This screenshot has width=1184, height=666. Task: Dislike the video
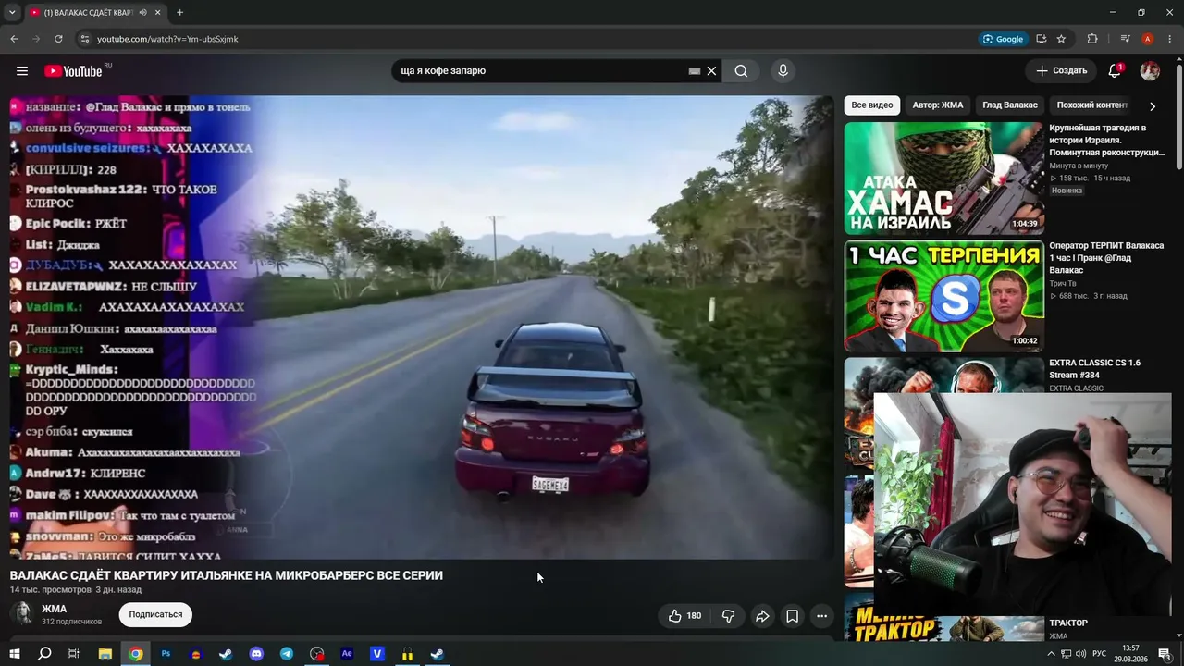point(728,615)
